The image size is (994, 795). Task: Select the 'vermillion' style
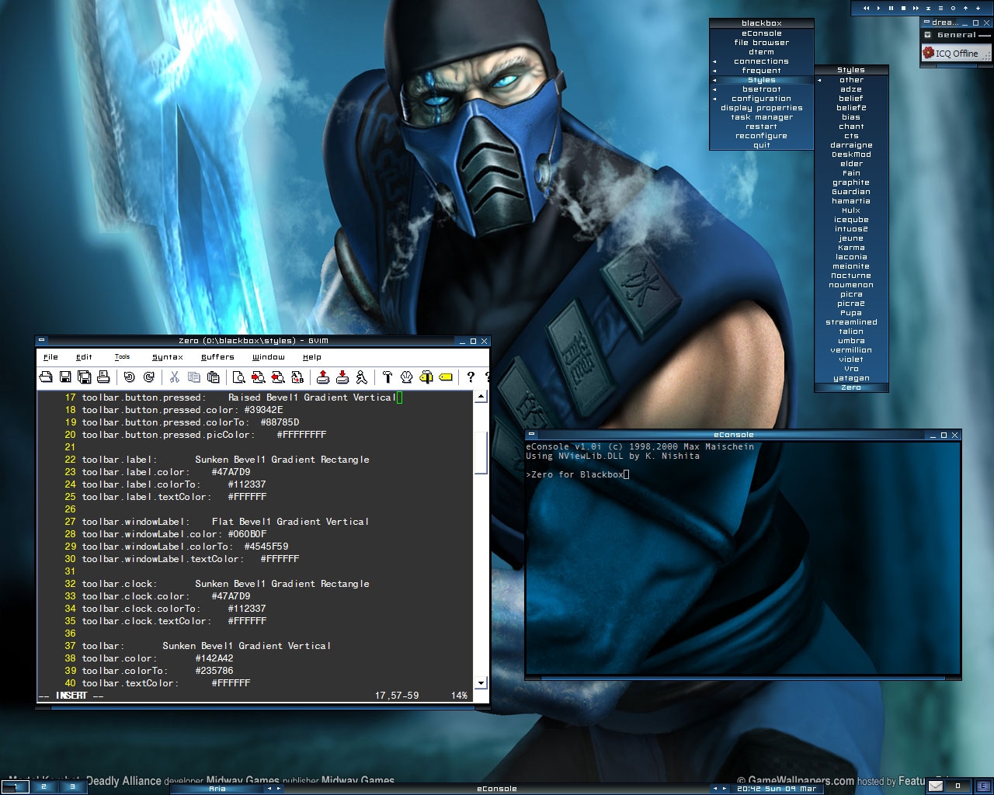[851, 350]
